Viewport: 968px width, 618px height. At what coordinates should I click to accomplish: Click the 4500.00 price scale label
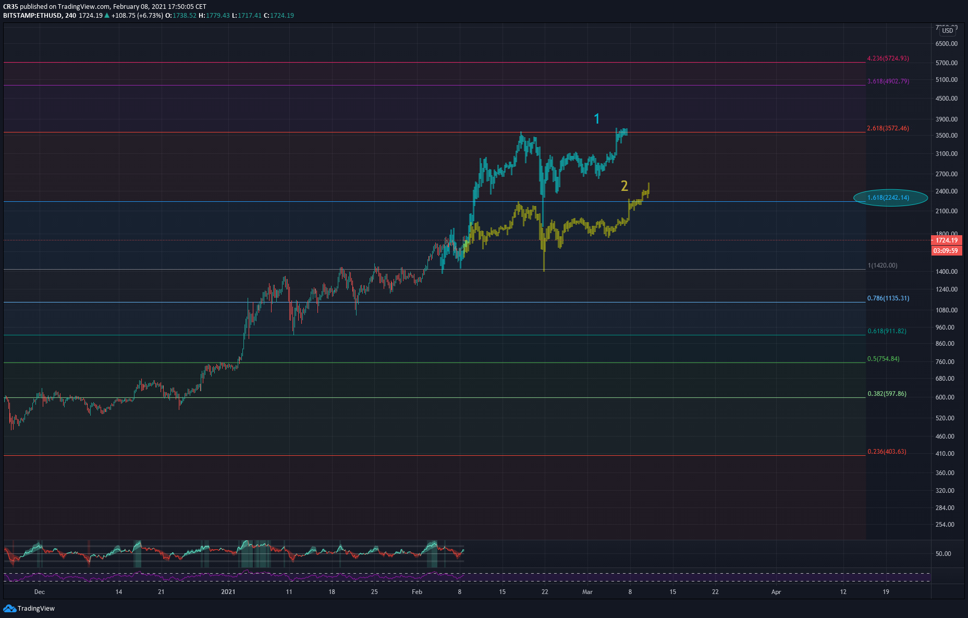coord(947,99)
